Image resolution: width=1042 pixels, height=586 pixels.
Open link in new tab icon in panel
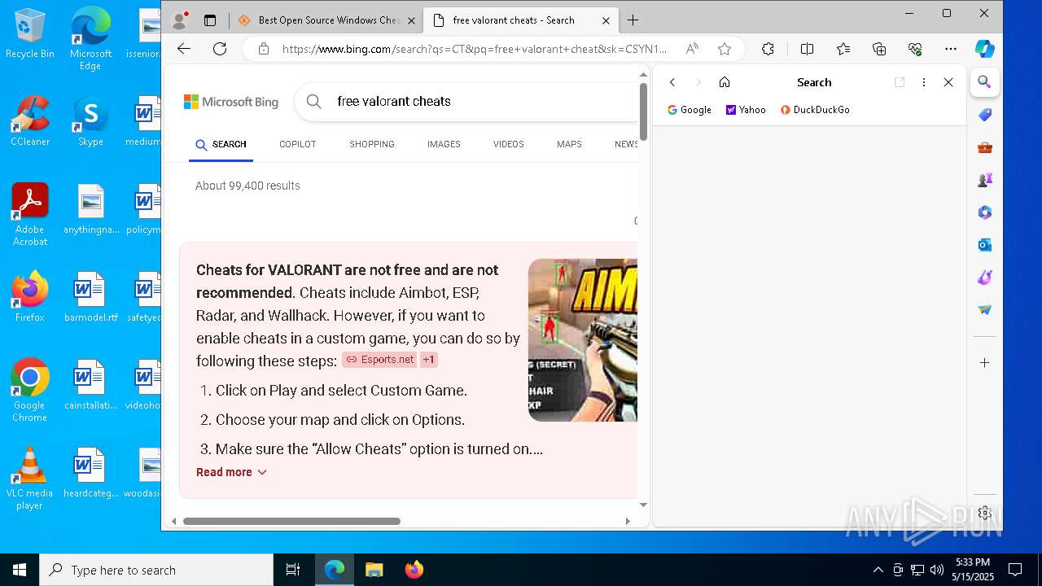[x=900, y=82]
